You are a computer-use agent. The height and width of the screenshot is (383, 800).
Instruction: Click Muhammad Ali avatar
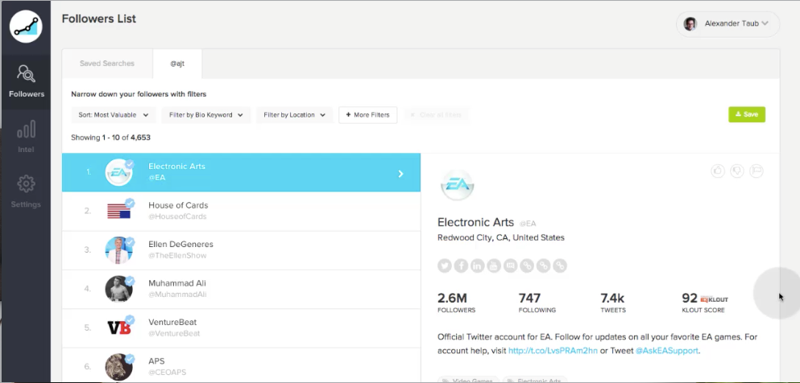119,289
